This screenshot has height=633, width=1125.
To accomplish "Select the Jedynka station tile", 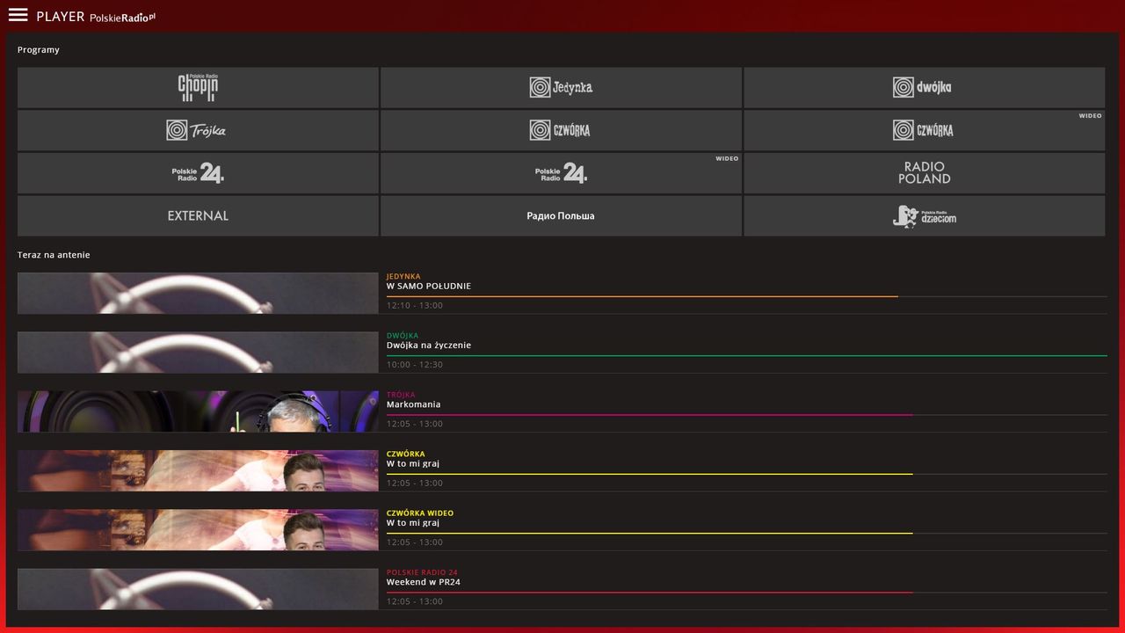I will [x=561, y=87].
